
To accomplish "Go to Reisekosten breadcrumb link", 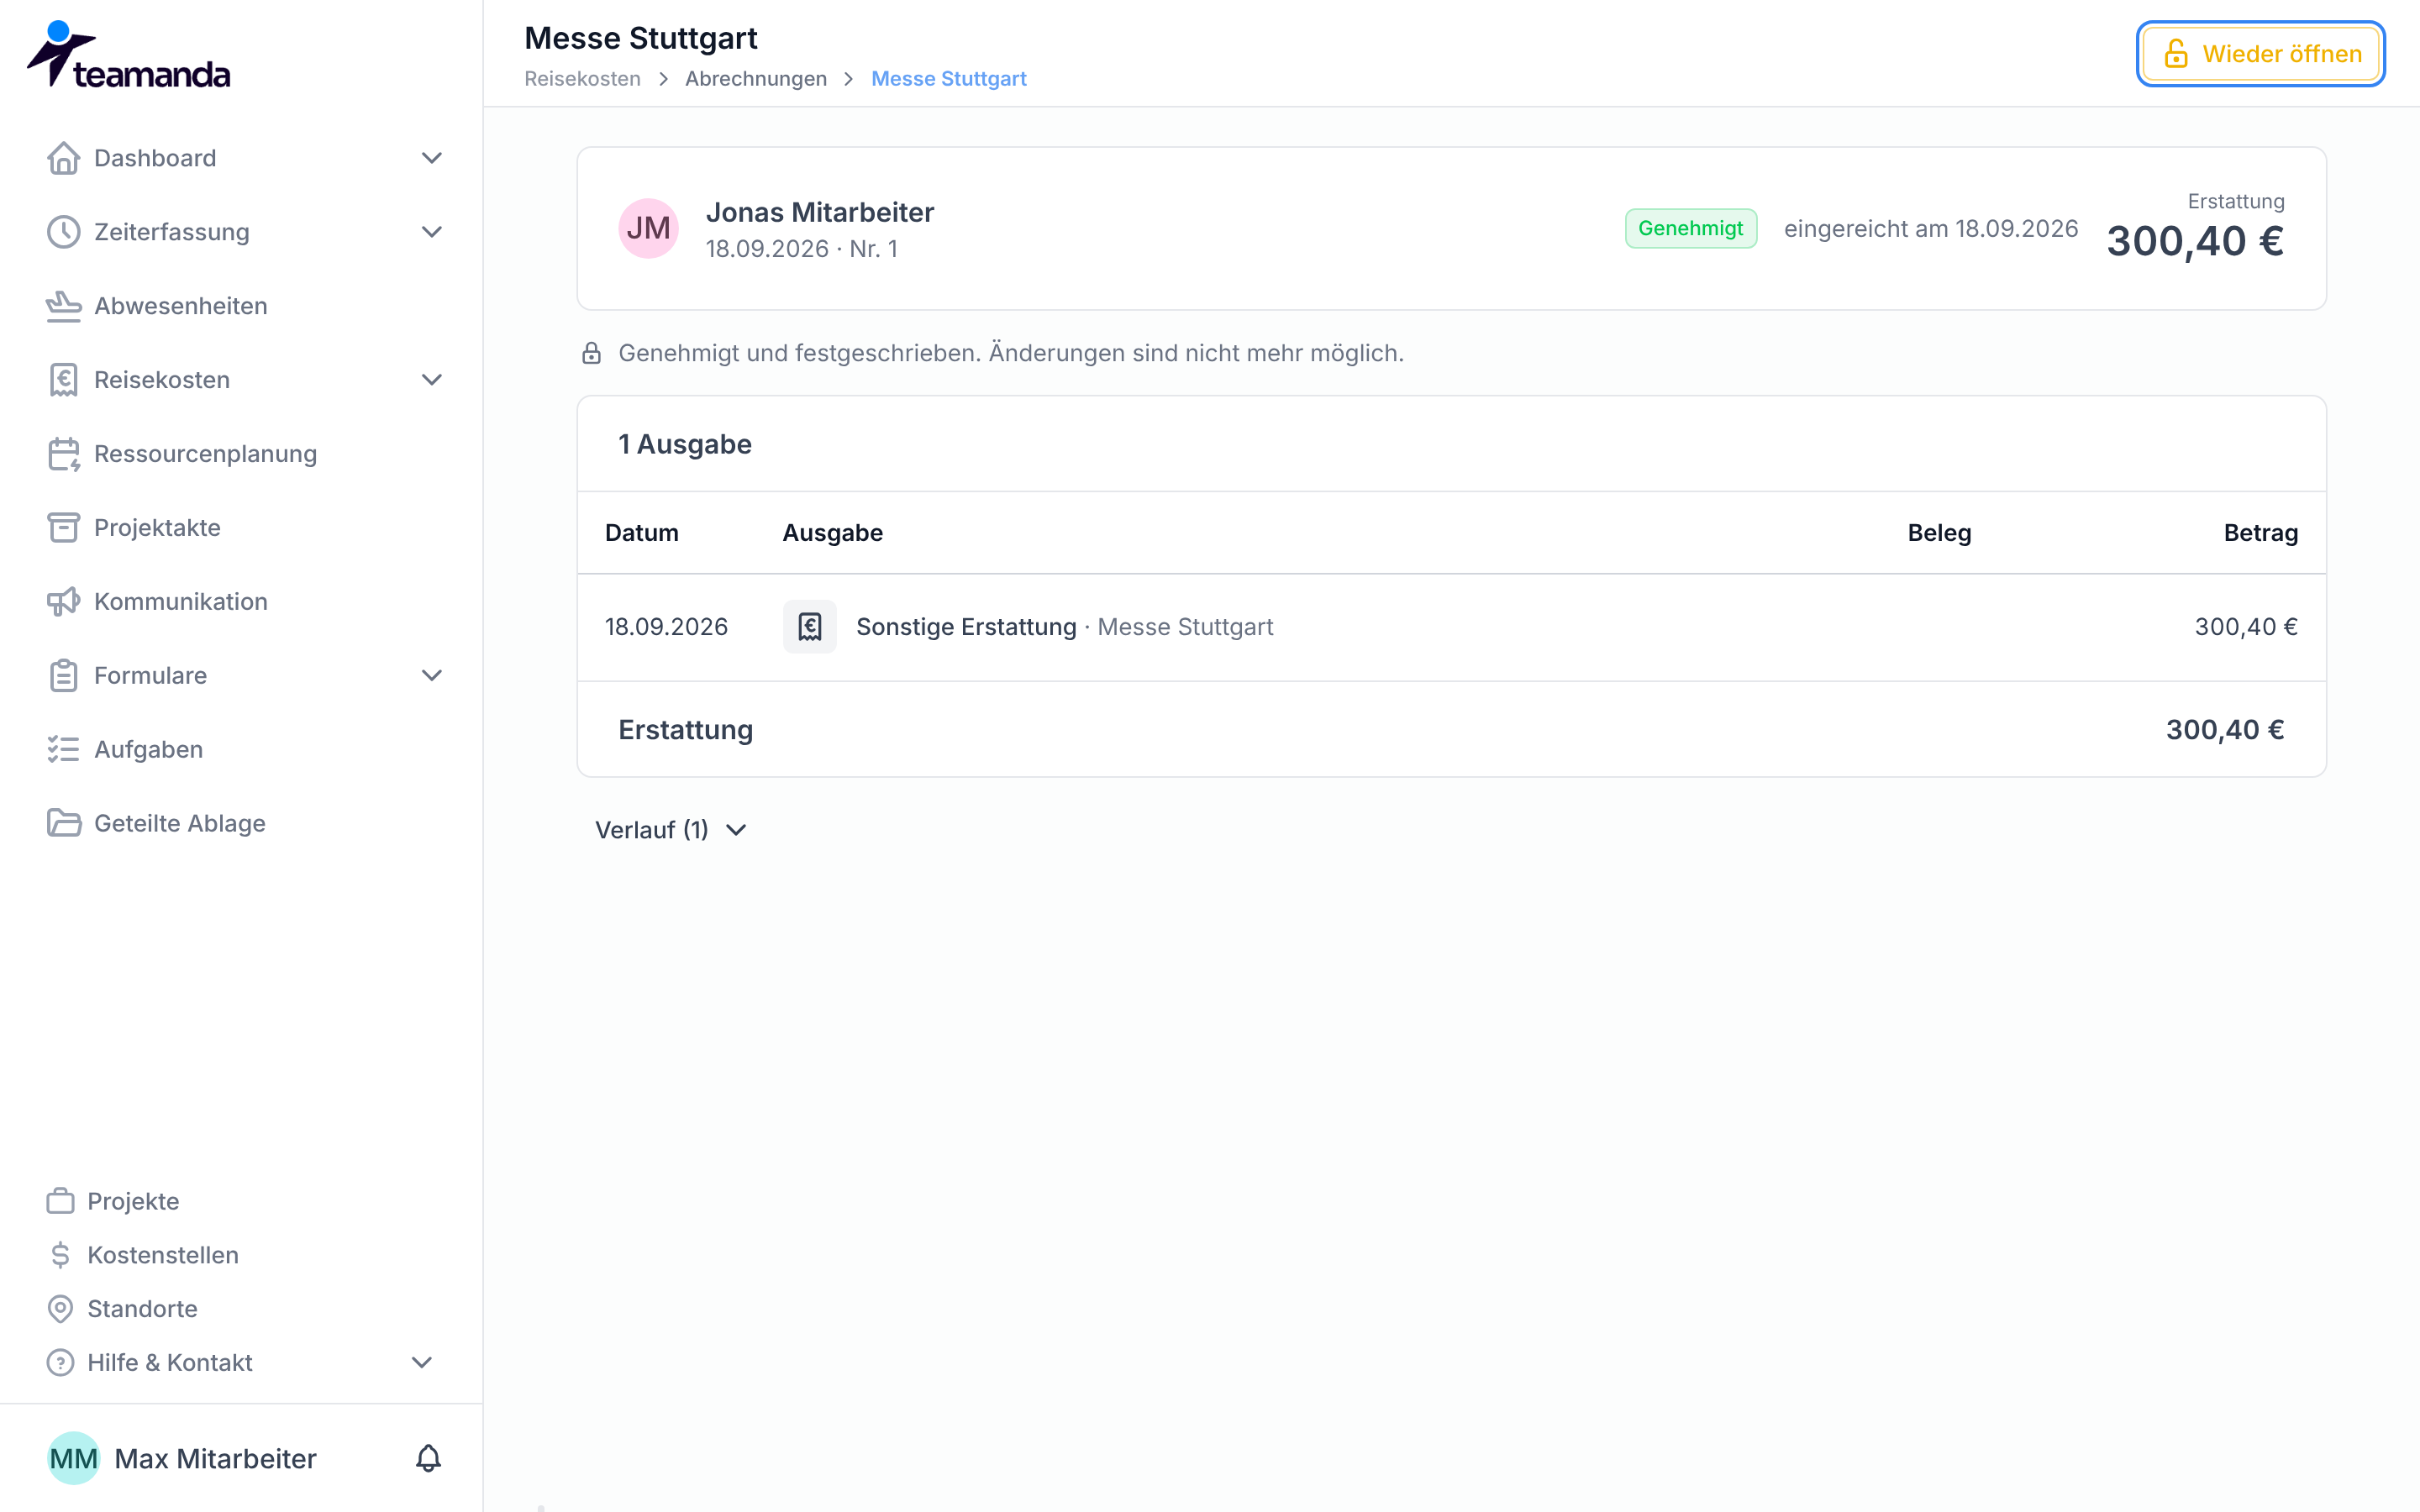I will pos(582,79).
